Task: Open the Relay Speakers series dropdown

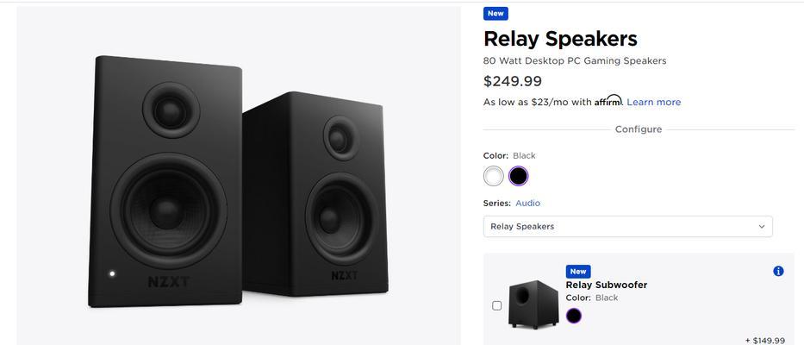Action: [627, 226]
